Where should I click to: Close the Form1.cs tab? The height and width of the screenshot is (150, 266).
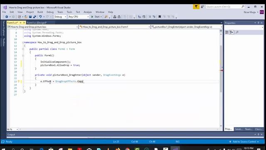[x=24, y=22]
